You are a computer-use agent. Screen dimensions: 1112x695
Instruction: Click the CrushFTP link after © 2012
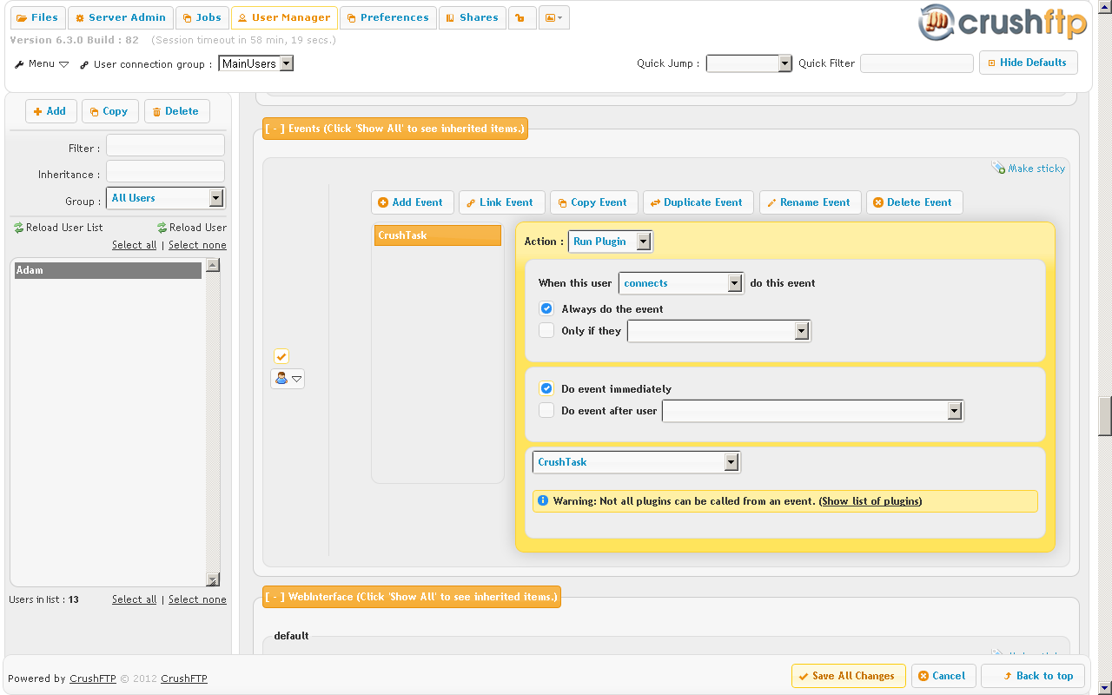point(184,678)
